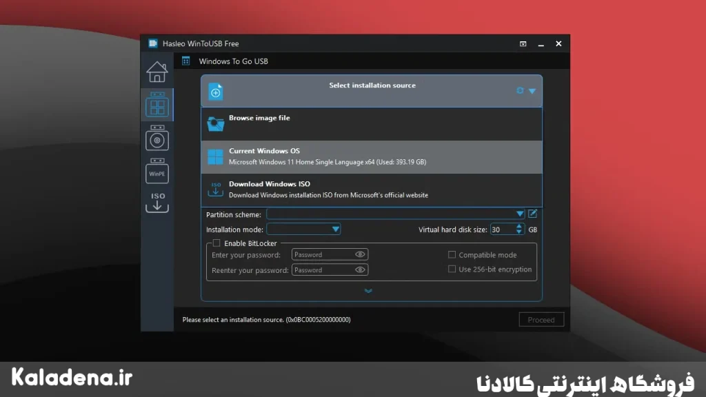Click the Hasleo WinToUSB app logo
Image resolution: width=706 pixels, height=397 pixels.
point(153,43)
